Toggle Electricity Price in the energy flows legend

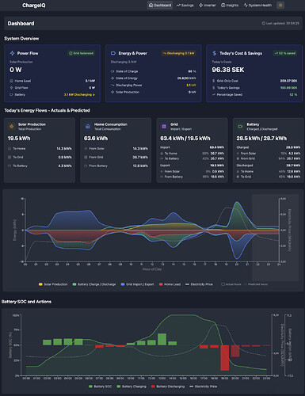coord(199,284)
